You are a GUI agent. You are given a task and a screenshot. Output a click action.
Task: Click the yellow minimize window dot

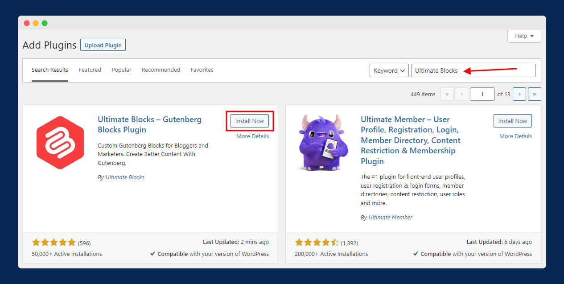tap(36, 23)
